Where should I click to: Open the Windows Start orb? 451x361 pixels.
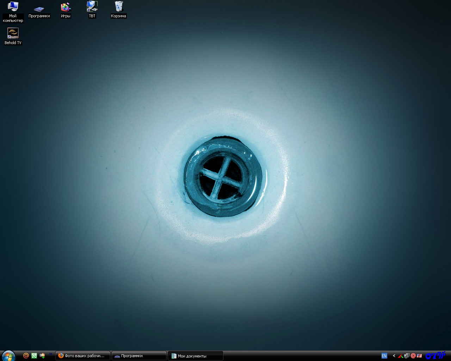tap(8, 356)
